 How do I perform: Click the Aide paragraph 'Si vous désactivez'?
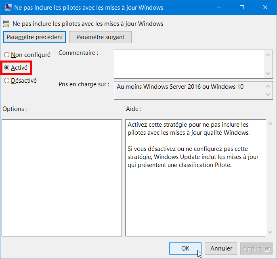tap(193, 157)
